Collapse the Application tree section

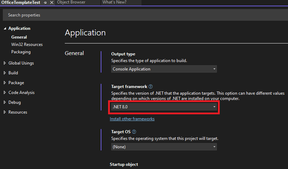[x=5, y=28]
